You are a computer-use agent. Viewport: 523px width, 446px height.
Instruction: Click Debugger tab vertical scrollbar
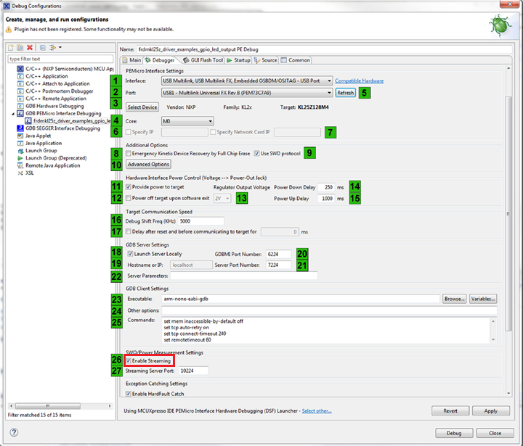508,213
